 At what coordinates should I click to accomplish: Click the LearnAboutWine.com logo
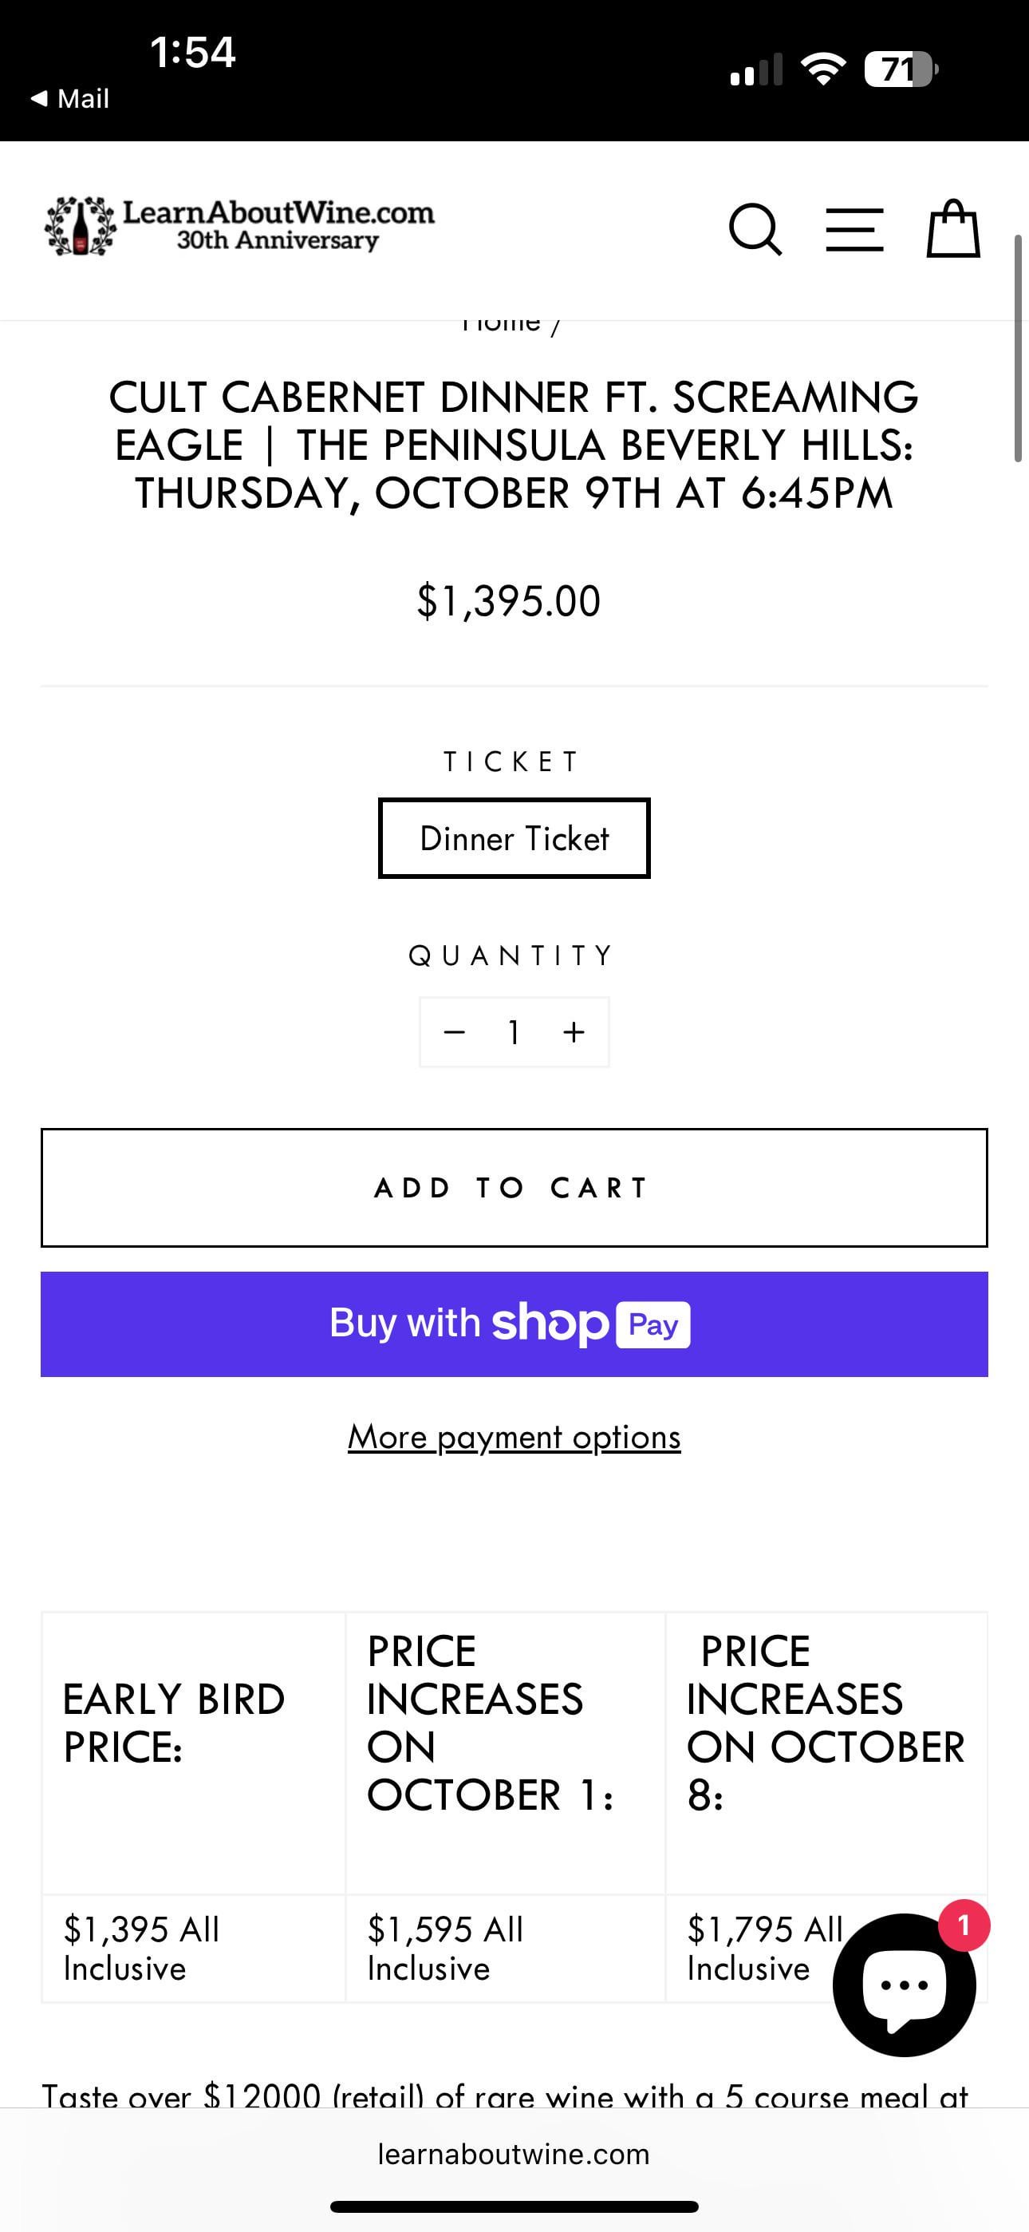240,225
